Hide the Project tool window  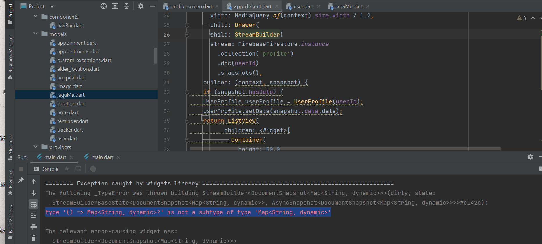[152, 6]
